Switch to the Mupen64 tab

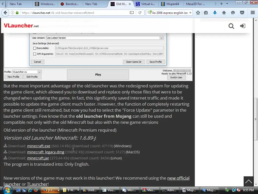(171, 4)
